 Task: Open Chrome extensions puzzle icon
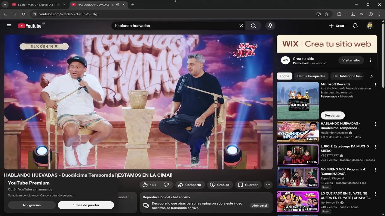339,14
